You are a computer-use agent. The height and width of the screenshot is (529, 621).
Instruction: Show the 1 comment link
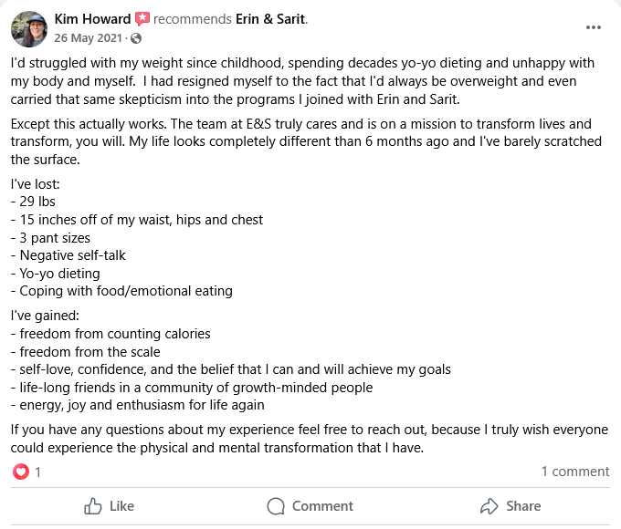[575, 472]
